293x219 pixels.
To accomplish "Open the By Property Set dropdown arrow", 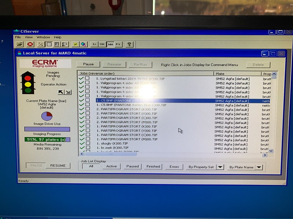I will (220, 167).
